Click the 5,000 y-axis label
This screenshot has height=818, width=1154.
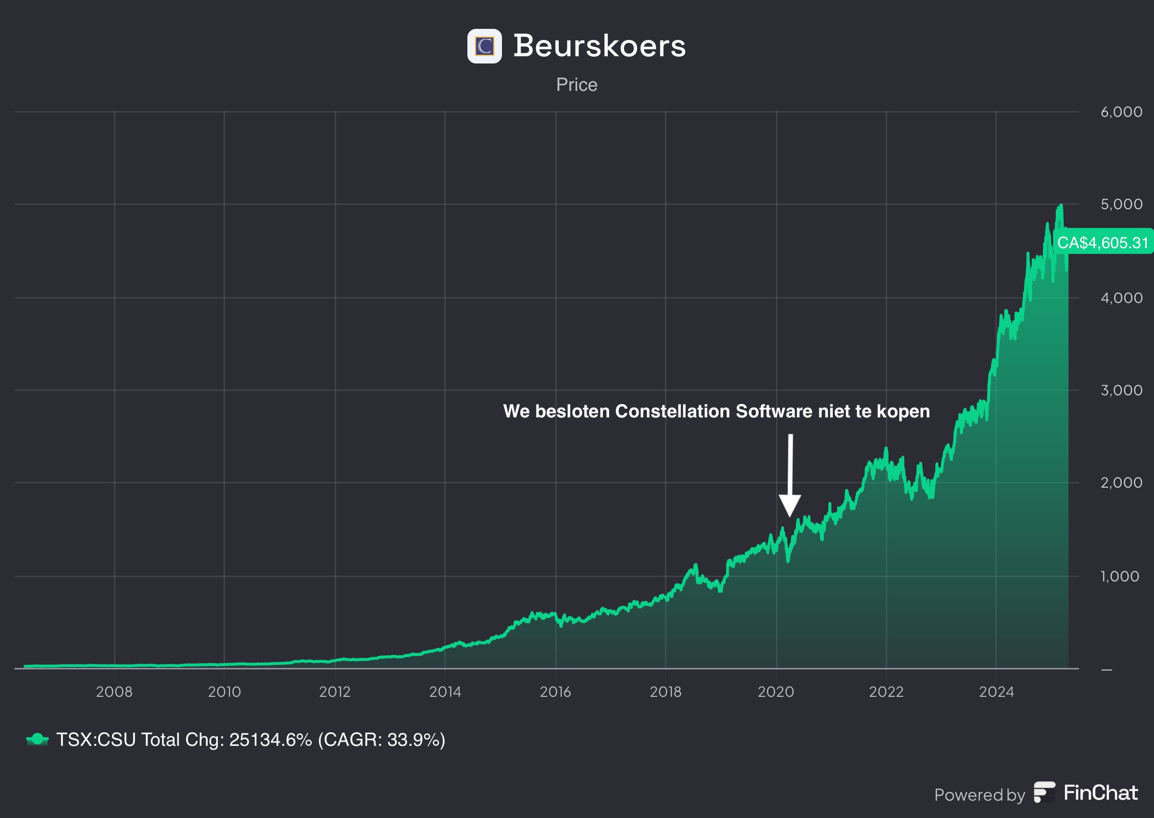click(x=1121, y=204)
